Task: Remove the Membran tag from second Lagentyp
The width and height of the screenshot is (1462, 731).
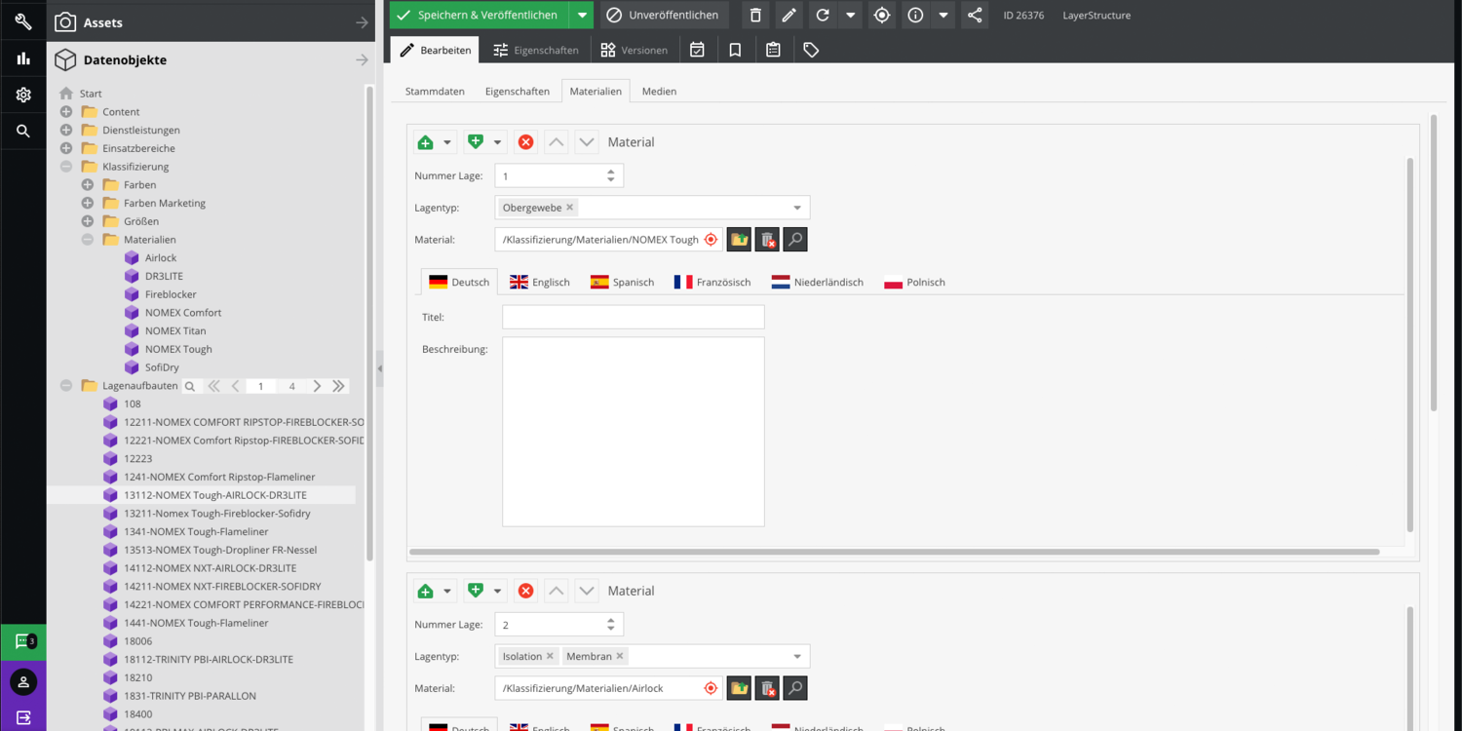Action: pyautogui.click(x=621, y=656)
